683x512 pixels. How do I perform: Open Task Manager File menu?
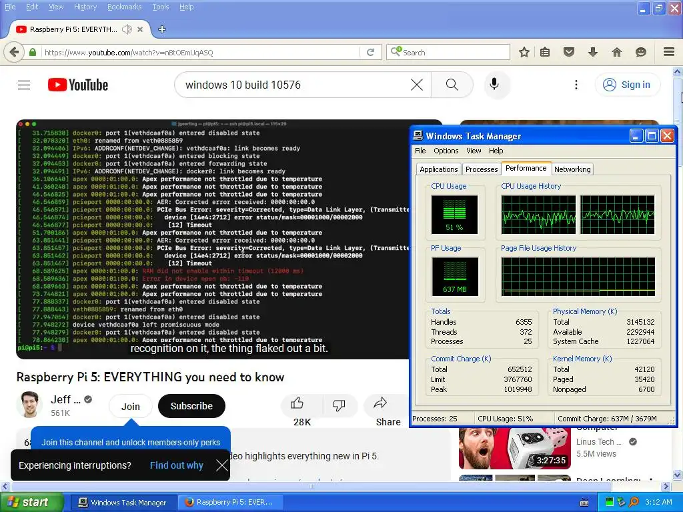coord(420,151)
